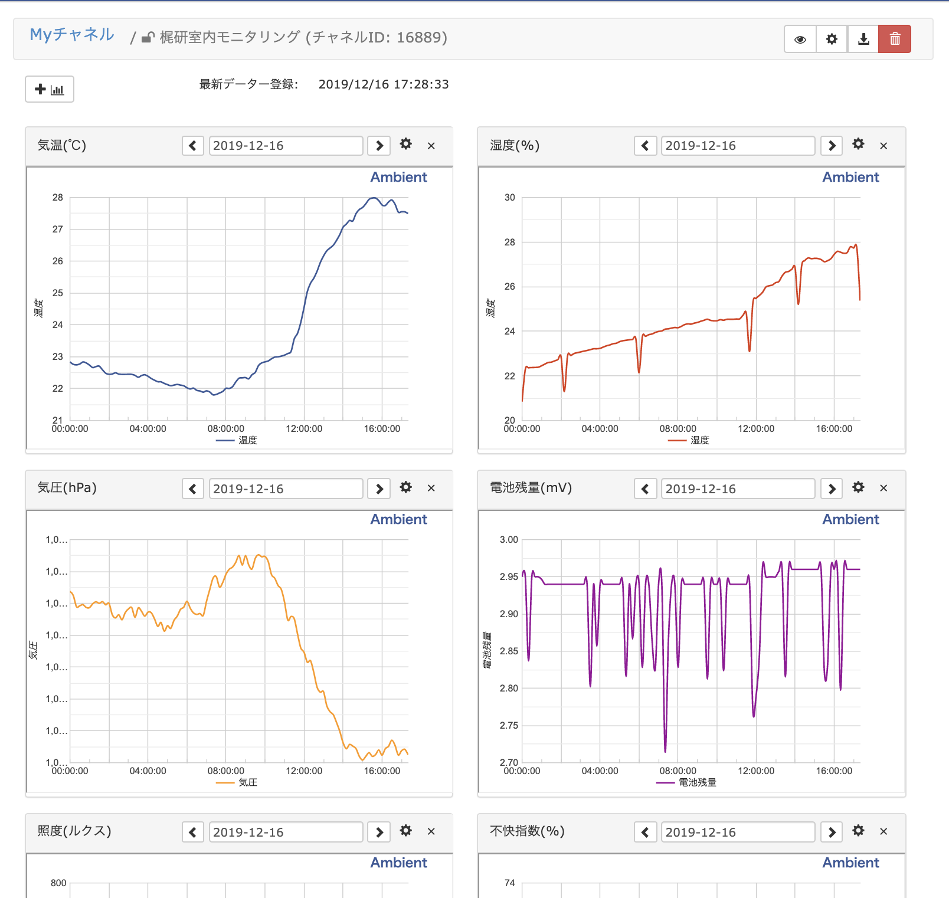Screen dimensions: 949x898
Task: Toggle orange 気圧 legend entry
Action: pos(237,782)
